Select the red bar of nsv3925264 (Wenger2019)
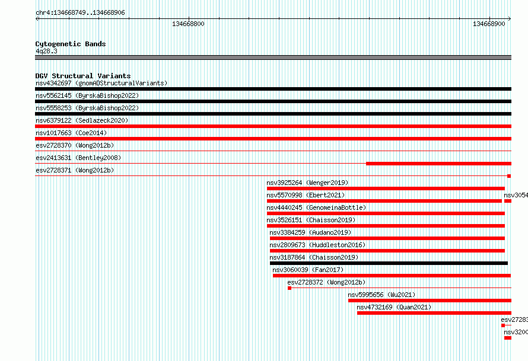This screenshot has height=361, width=528. [386, 189]
